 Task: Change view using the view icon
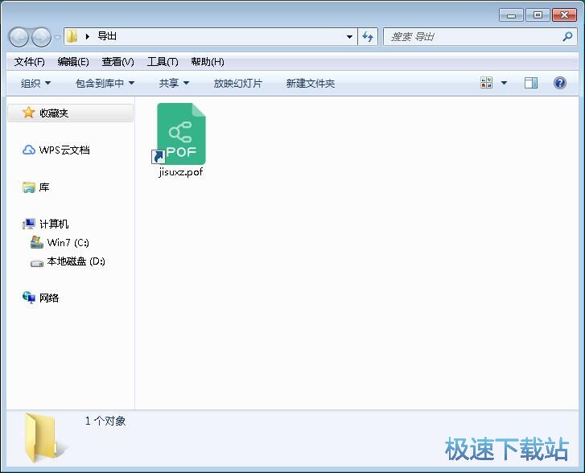click(487, 83)
